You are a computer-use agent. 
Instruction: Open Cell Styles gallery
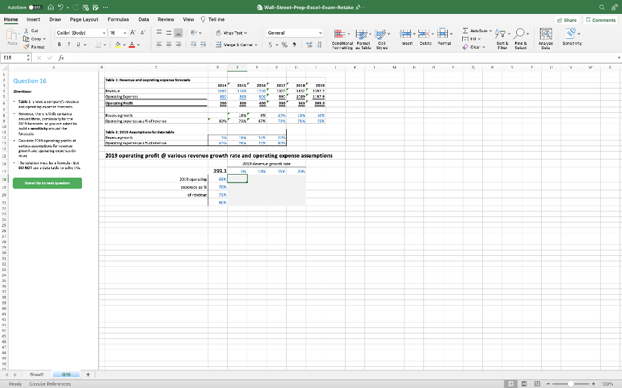tap(383, 38)
